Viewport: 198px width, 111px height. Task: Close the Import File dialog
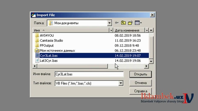pyautogui.click(x=152, y=15)
